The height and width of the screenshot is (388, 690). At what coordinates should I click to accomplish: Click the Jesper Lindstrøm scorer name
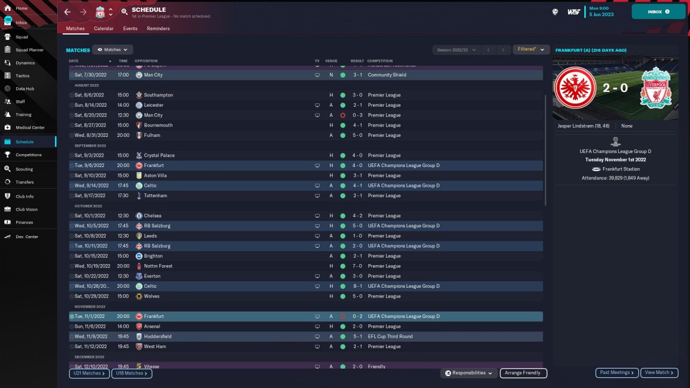(x=584, y=126)
